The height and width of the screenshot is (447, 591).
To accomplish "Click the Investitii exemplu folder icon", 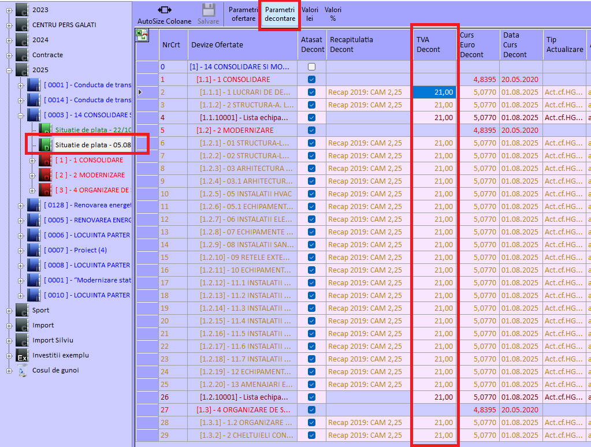I will (x=22, y=355).
